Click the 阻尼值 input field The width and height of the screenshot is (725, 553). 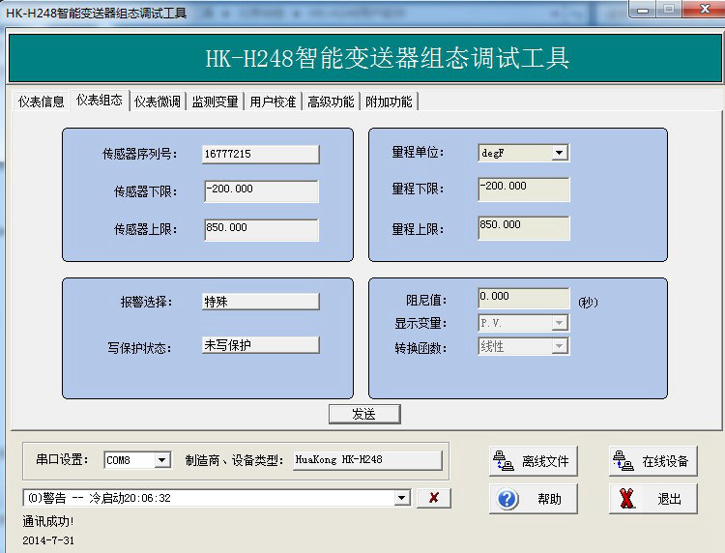523,298
